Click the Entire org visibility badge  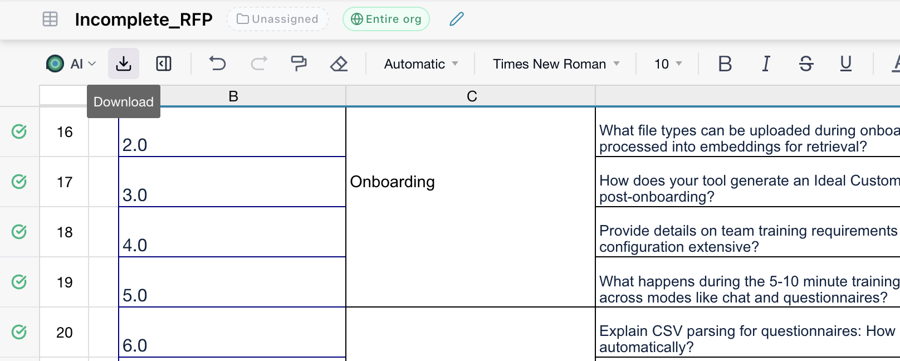coord(386,19)
